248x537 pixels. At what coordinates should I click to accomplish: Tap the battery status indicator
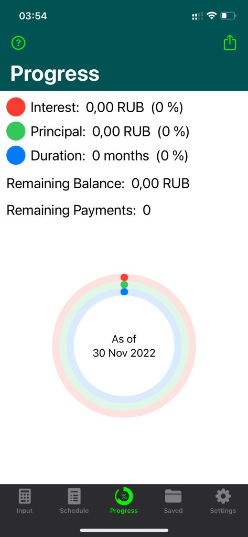[229, 16]
